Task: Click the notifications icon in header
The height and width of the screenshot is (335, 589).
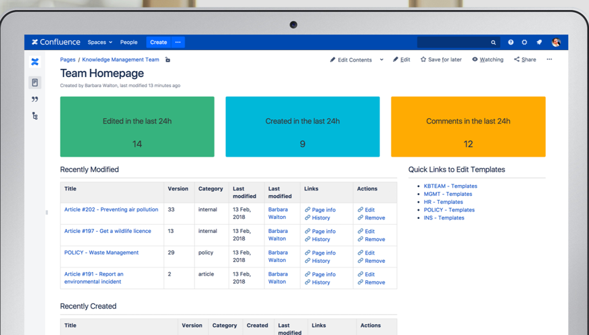Action: click(539, 43)
